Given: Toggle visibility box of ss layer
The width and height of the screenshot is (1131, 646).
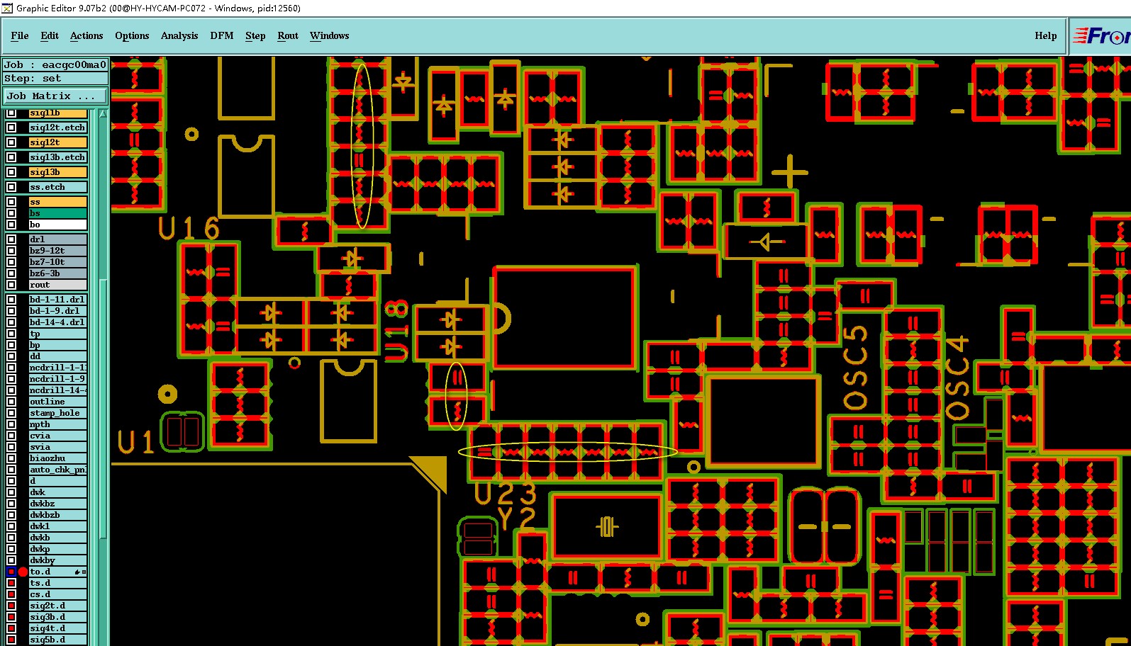Looking at the screenshot, I should tap(11, 202).
